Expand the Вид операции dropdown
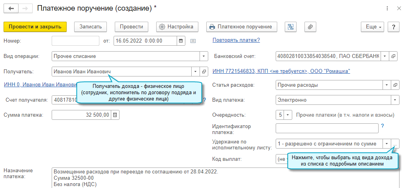Viewport: 407px width, 188px height. pyautogui.click(x=204, y=56)
